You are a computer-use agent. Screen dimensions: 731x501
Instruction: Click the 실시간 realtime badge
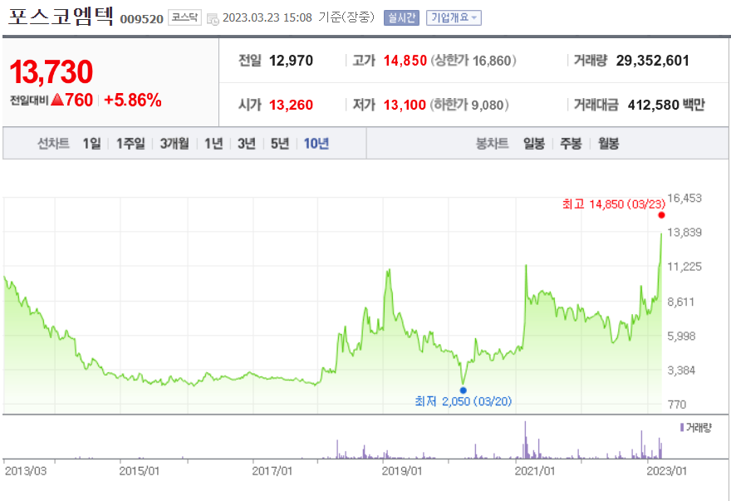tap(401, 17)
